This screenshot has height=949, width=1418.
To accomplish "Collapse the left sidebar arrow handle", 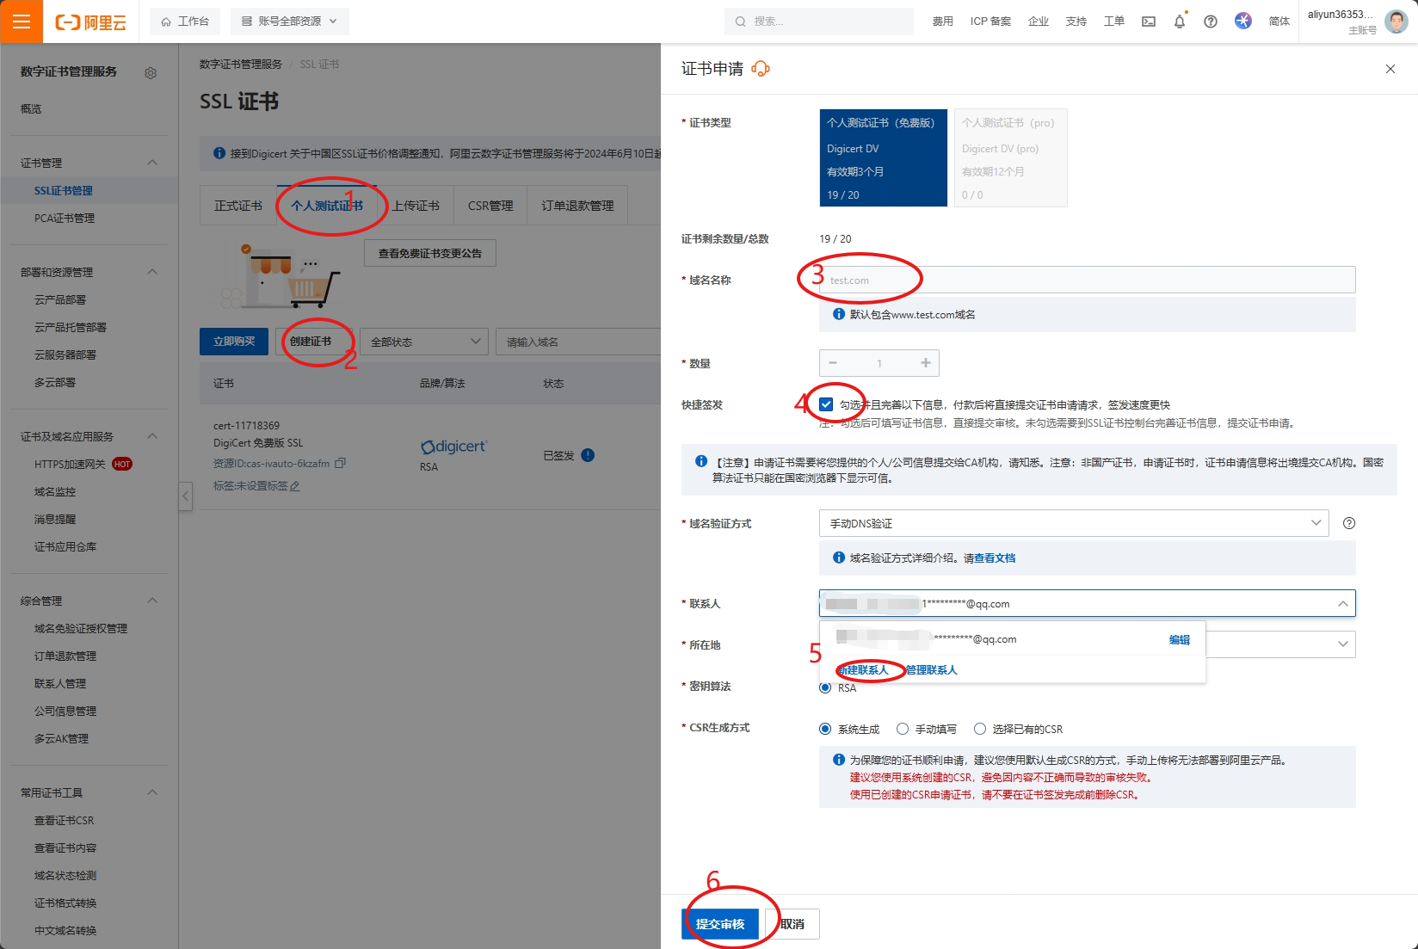I will tap(186, 496).
